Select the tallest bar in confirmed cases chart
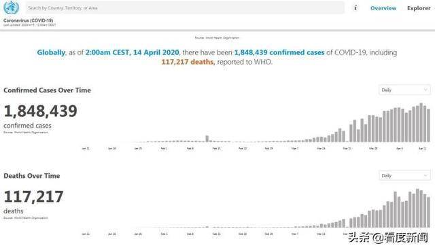The height and width of the screenshot is (250, 435). coord(421,122)
